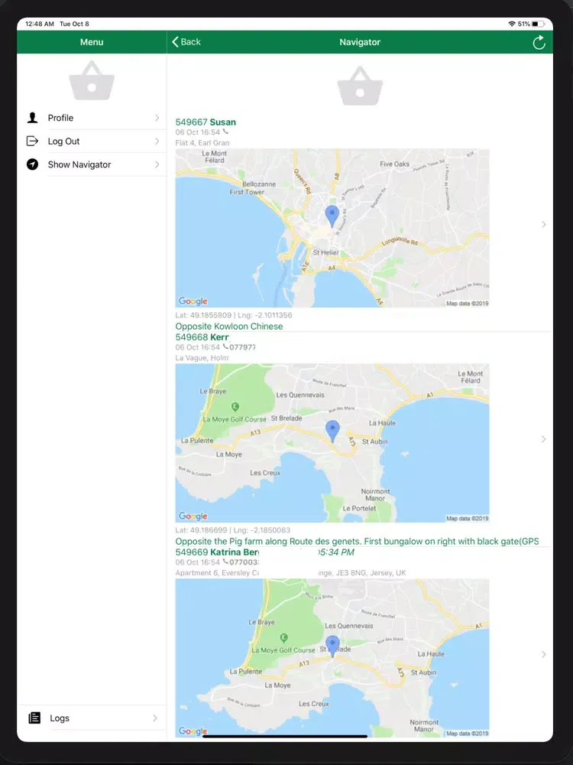Open the map thumbnail for Katrina's order
The image size is (573, 765).
pyautogui.click(x=332, y=658)
